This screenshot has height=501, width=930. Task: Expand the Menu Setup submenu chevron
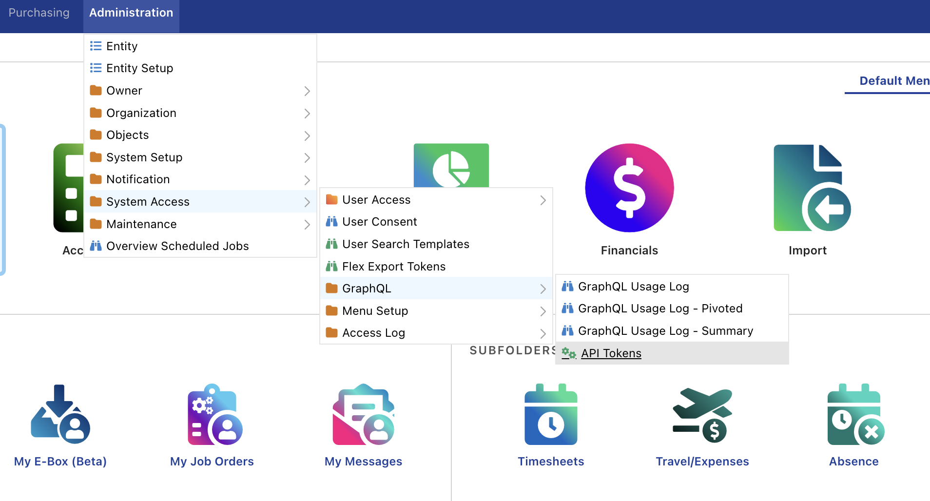(543, 311)
